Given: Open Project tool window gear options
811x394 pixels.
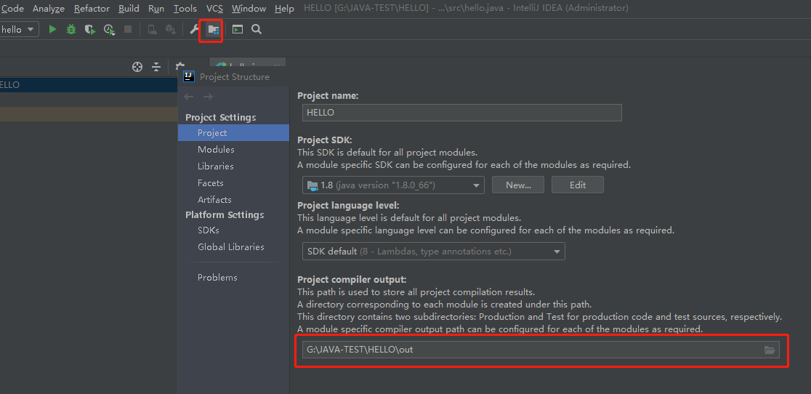Looking at the screenshot, I should tap(179, 66).
